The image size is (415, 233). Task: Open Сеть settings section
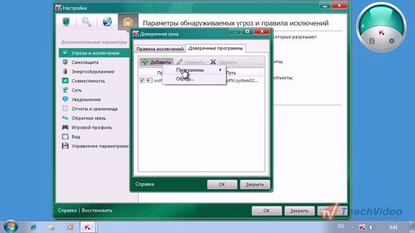77,90
